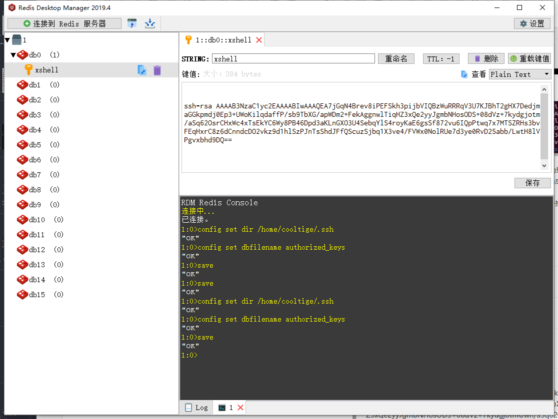Click the db8 Redis icon

[22, 189]
